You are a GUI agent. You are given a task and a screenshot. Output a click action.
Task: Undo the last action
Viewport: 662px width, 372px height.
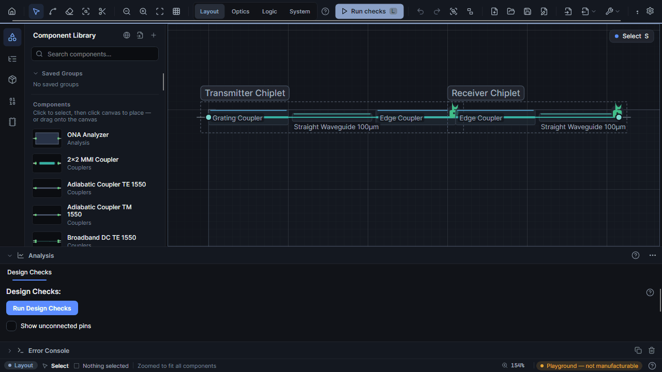[420, 11]
